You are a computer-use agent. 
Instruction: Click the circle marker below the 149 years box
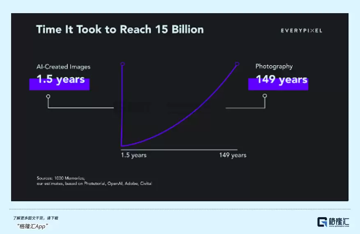pyautogui.click(x=265, y=96)
